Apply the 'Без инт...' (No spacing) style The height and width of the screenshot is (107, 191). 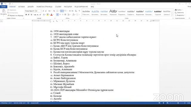click(86, 12)
